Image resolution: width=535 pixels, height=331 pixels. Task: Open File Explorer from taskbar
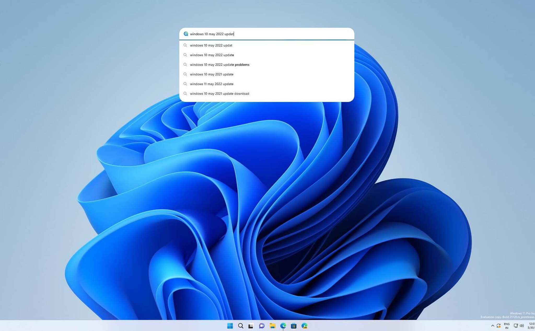point(272,326)
